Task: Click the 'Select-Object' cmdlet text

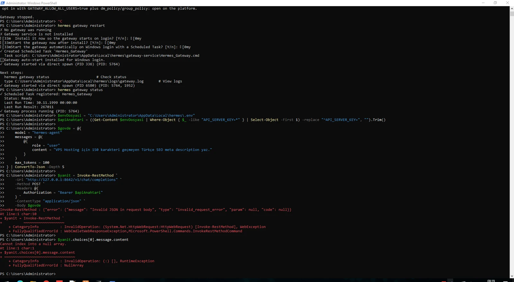Action: click(265, 120)
